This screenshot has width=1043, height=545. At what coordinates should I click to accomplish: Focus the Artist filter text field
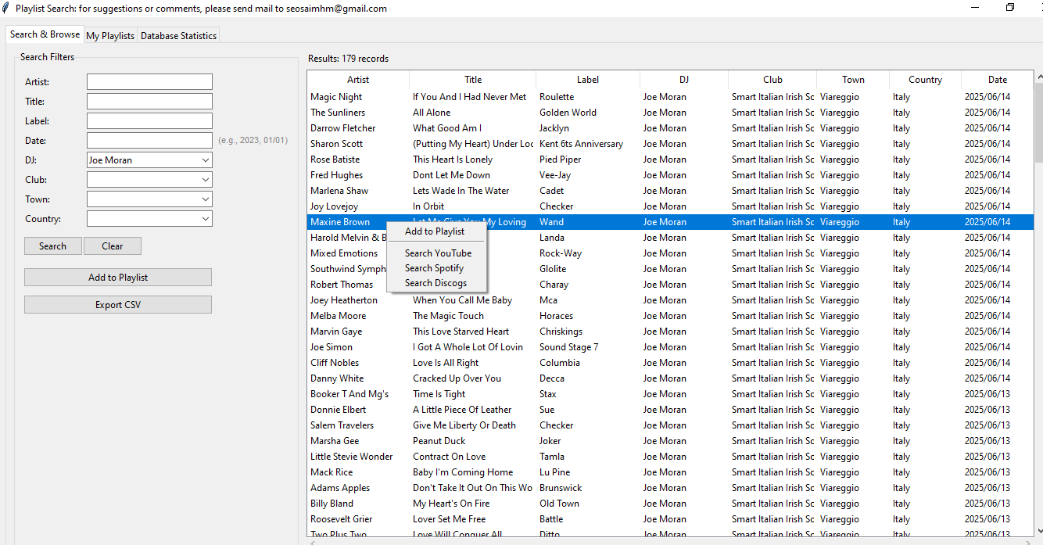(x=149, y=82)
